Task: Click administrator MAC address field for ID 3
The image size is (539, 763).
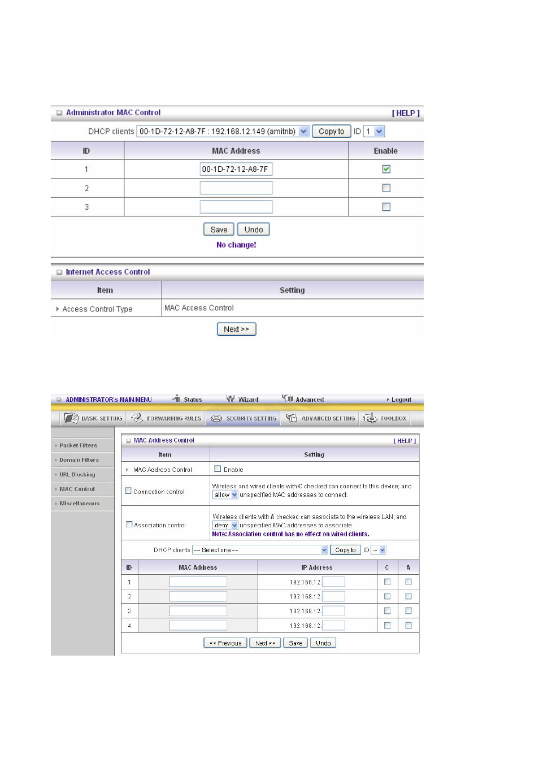Action: pos(236,207)
